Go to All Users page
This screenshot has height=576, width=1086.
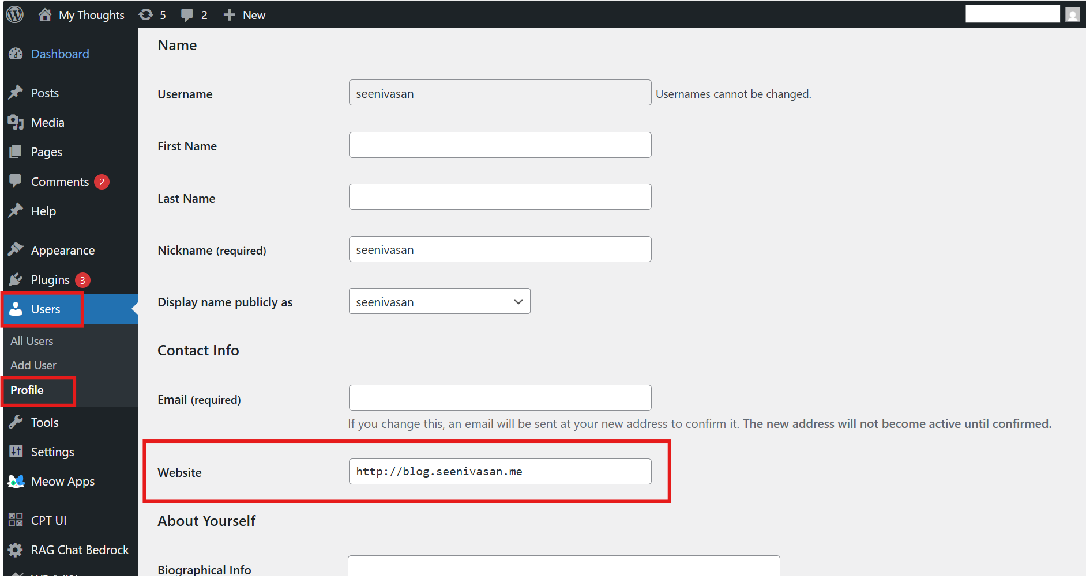click(x=32, y=341)
